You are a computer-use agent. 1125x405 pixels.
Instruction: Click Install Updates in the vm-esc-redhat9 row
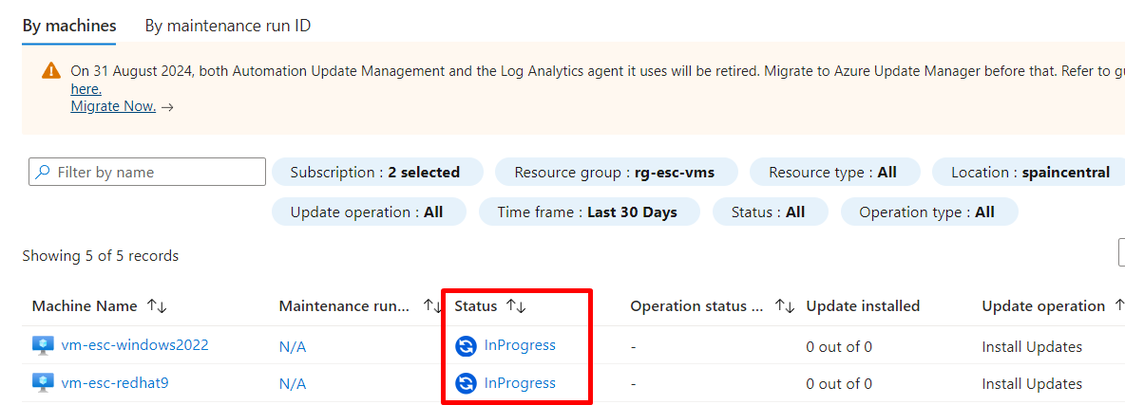click(1032, 383)
